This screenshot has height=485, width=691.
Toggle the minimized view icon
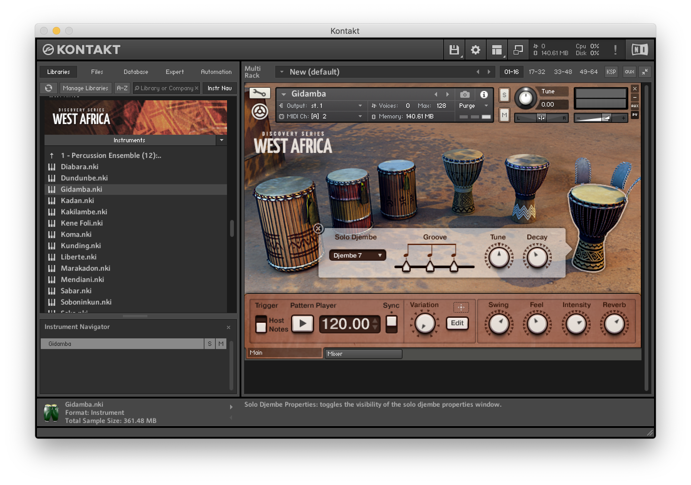[x=518, y=50]
